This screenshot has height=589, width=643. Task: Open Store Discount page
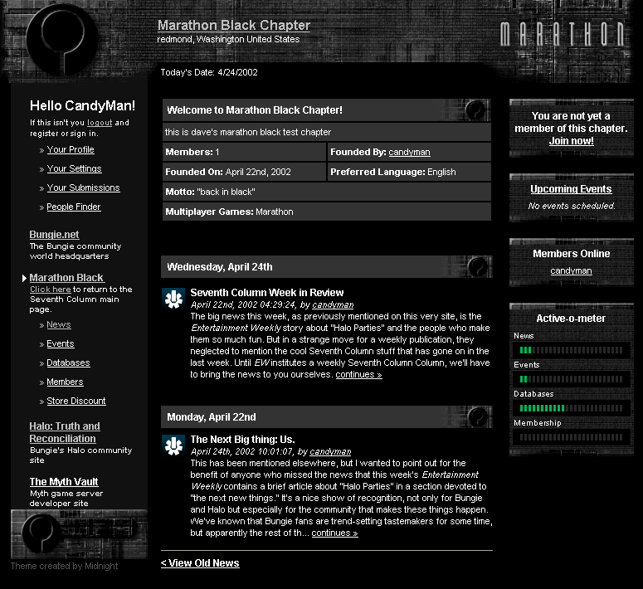(x=76, y=402)
